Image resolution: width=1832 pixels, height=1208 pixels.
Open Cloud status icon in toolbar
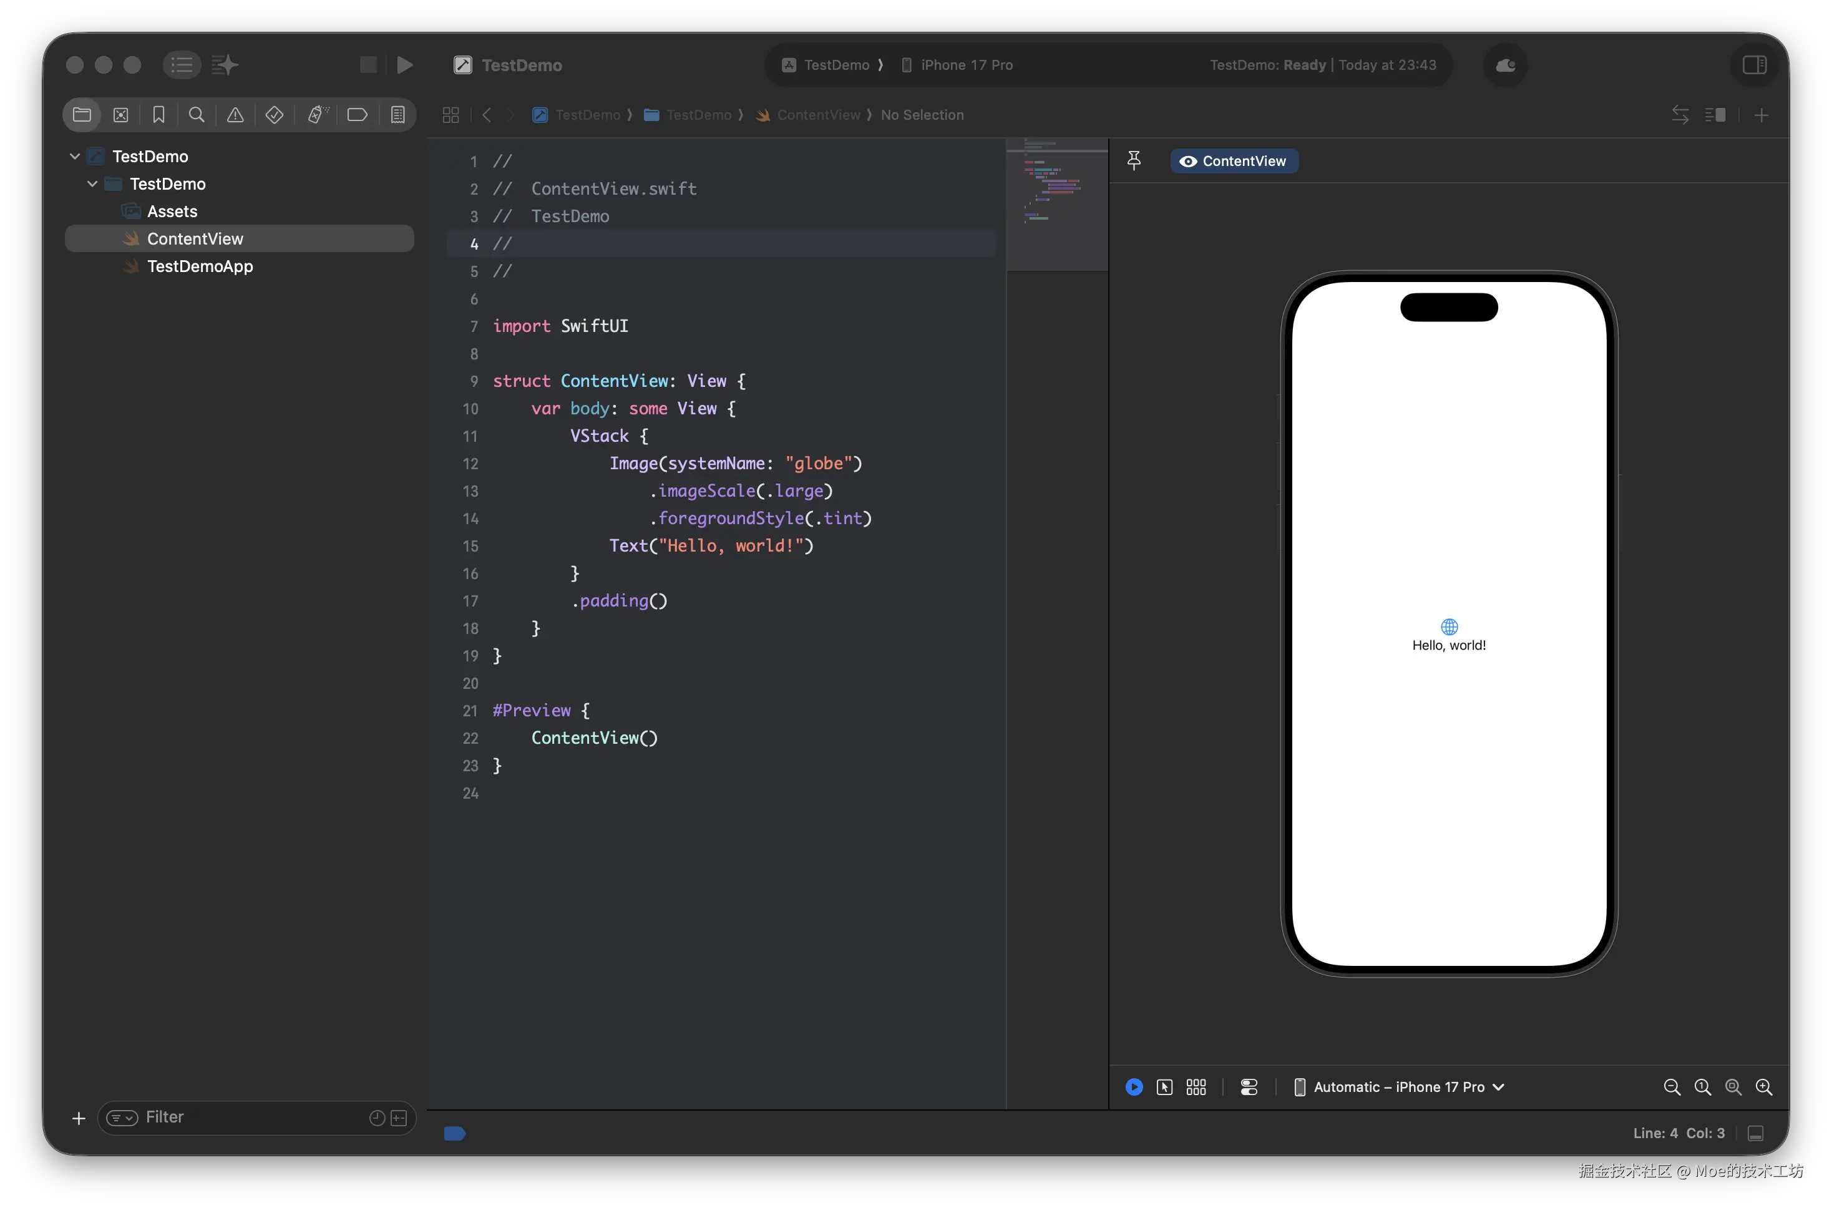click(1504, 65)
